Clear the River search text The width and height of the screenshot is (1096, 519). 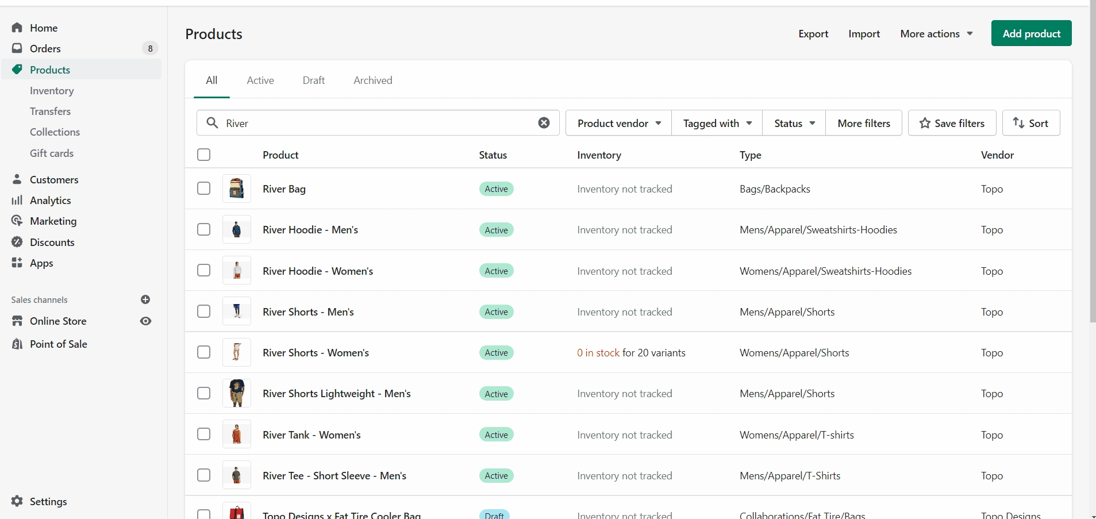544,123
